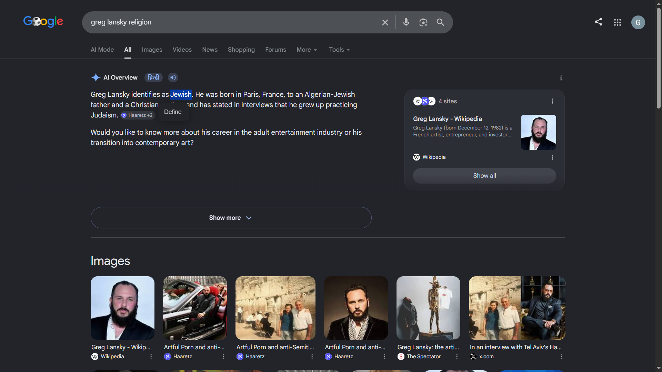Open Greg Lansky - Wikipedia link
Viewport: 662px width, 372px height.
pos(448,119)
